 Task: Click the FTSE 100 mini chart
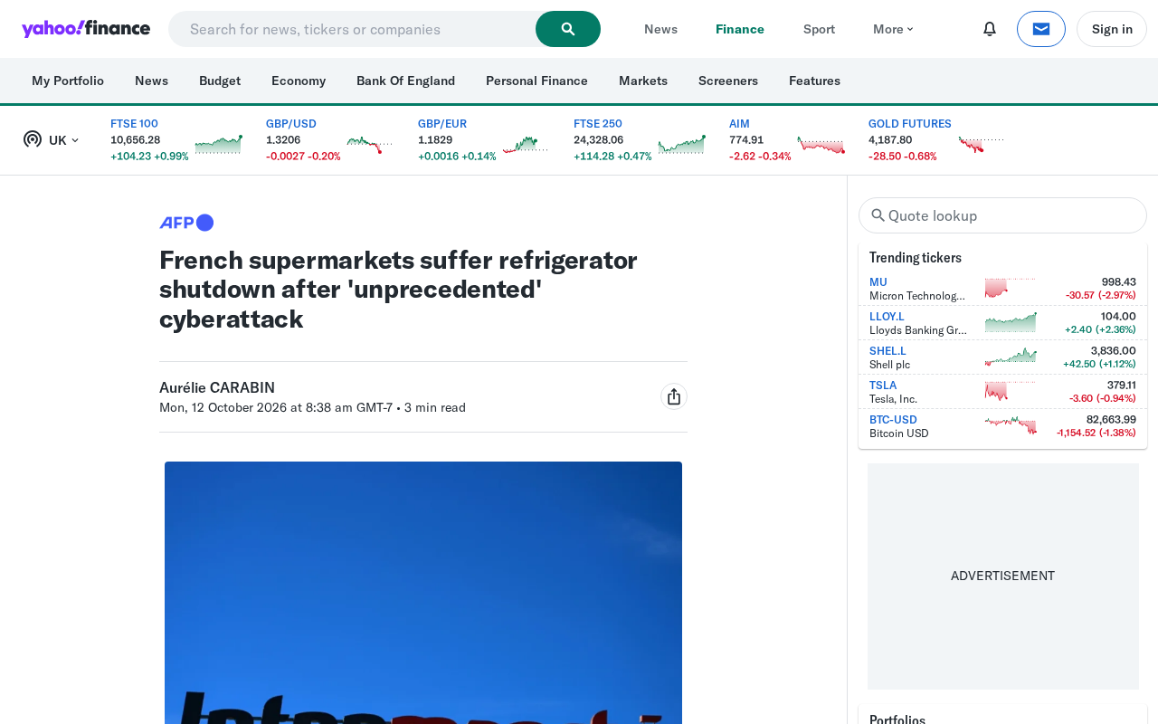(x=219, y=144)
